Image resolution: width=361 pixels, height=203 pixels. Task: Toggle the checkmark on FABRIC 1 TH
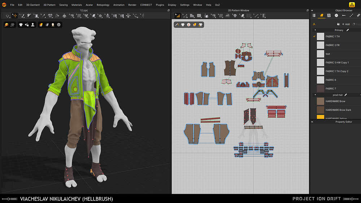(x=314, y=36)
